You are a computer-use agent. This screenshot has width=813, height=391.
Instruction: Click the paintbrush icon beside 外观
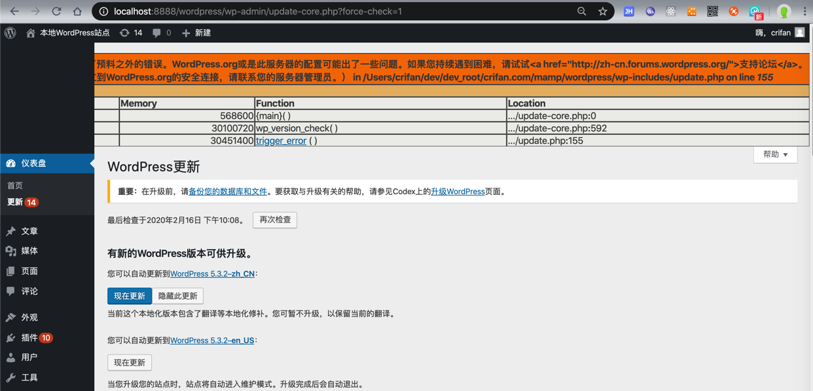point(10,318)
